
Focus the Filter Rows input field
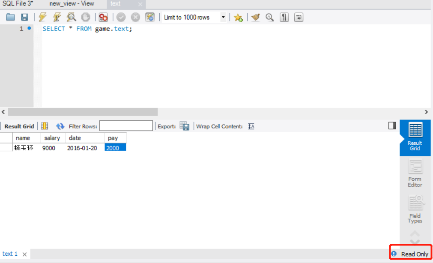pos(126,126)
